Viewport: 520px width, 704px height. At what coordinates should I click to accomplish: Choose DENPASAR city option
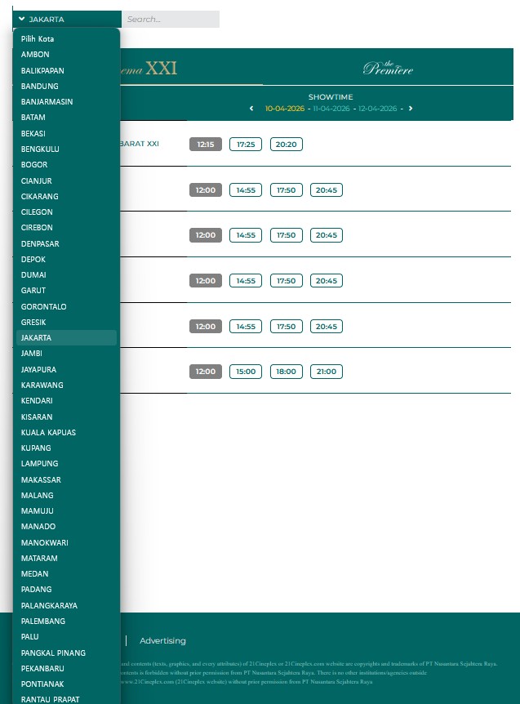pos(66,243)
